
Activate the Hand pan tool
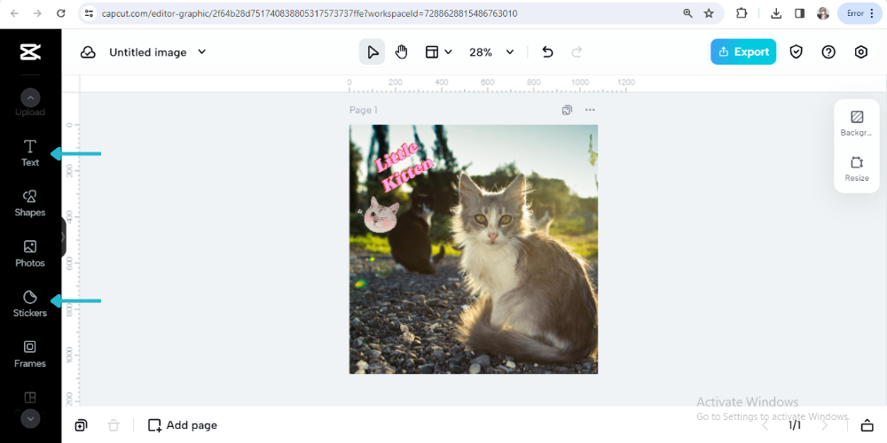pyautogui.click(x=401, y=52)
